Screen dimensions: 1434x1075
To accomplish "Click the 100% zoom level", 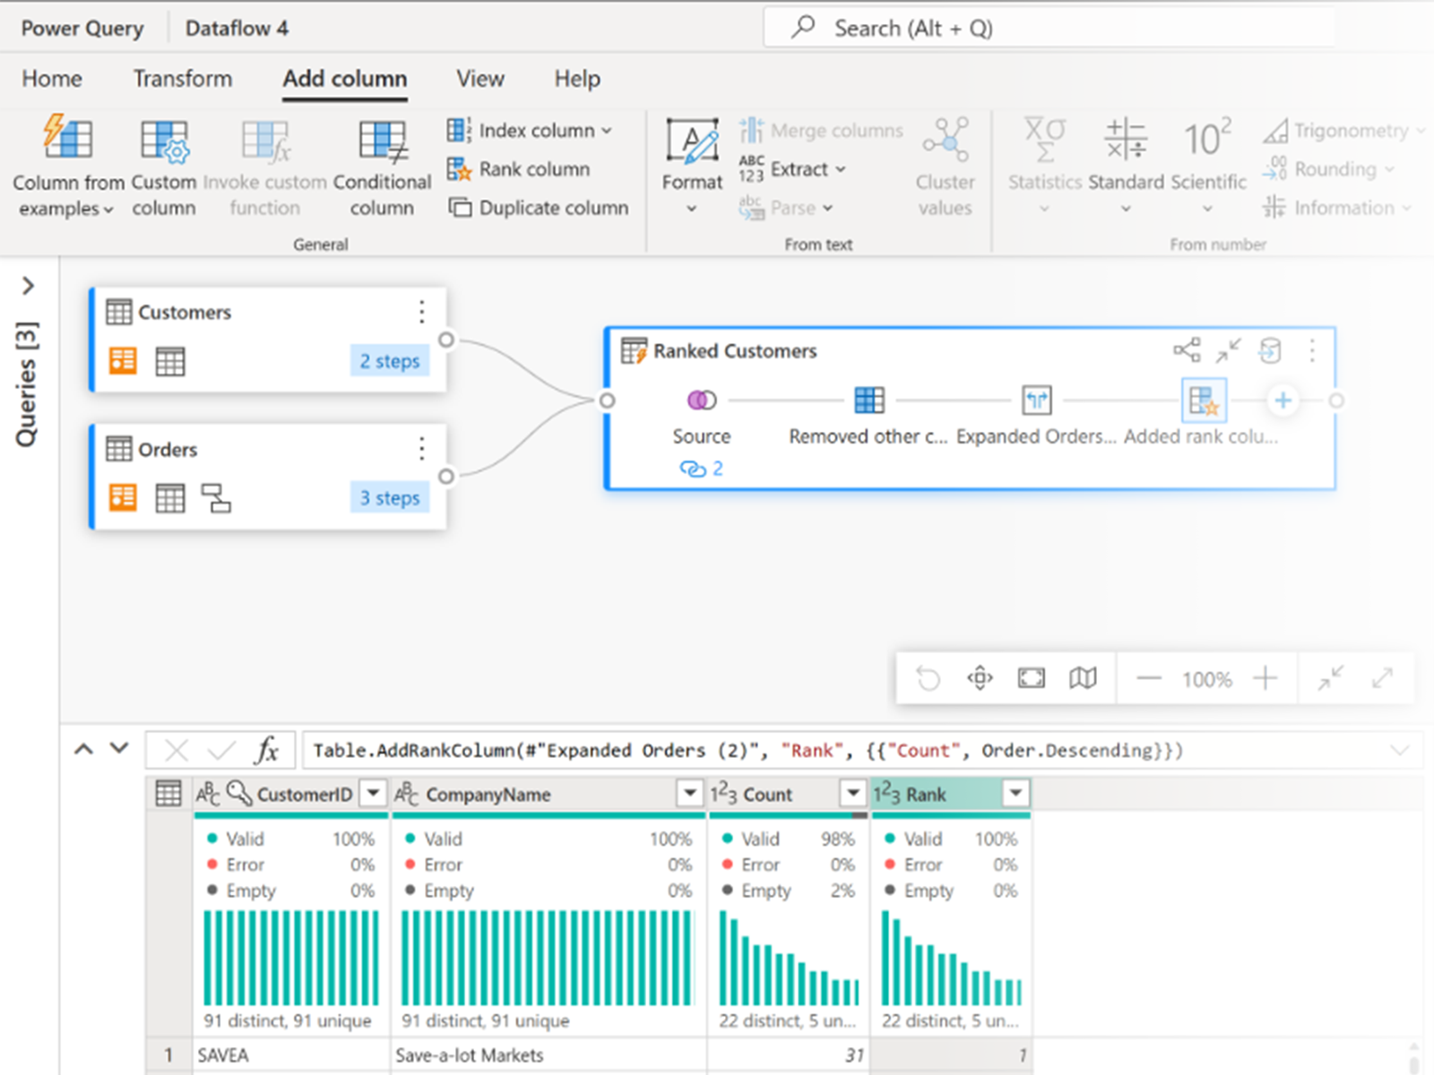I will tap(1207, 679).
